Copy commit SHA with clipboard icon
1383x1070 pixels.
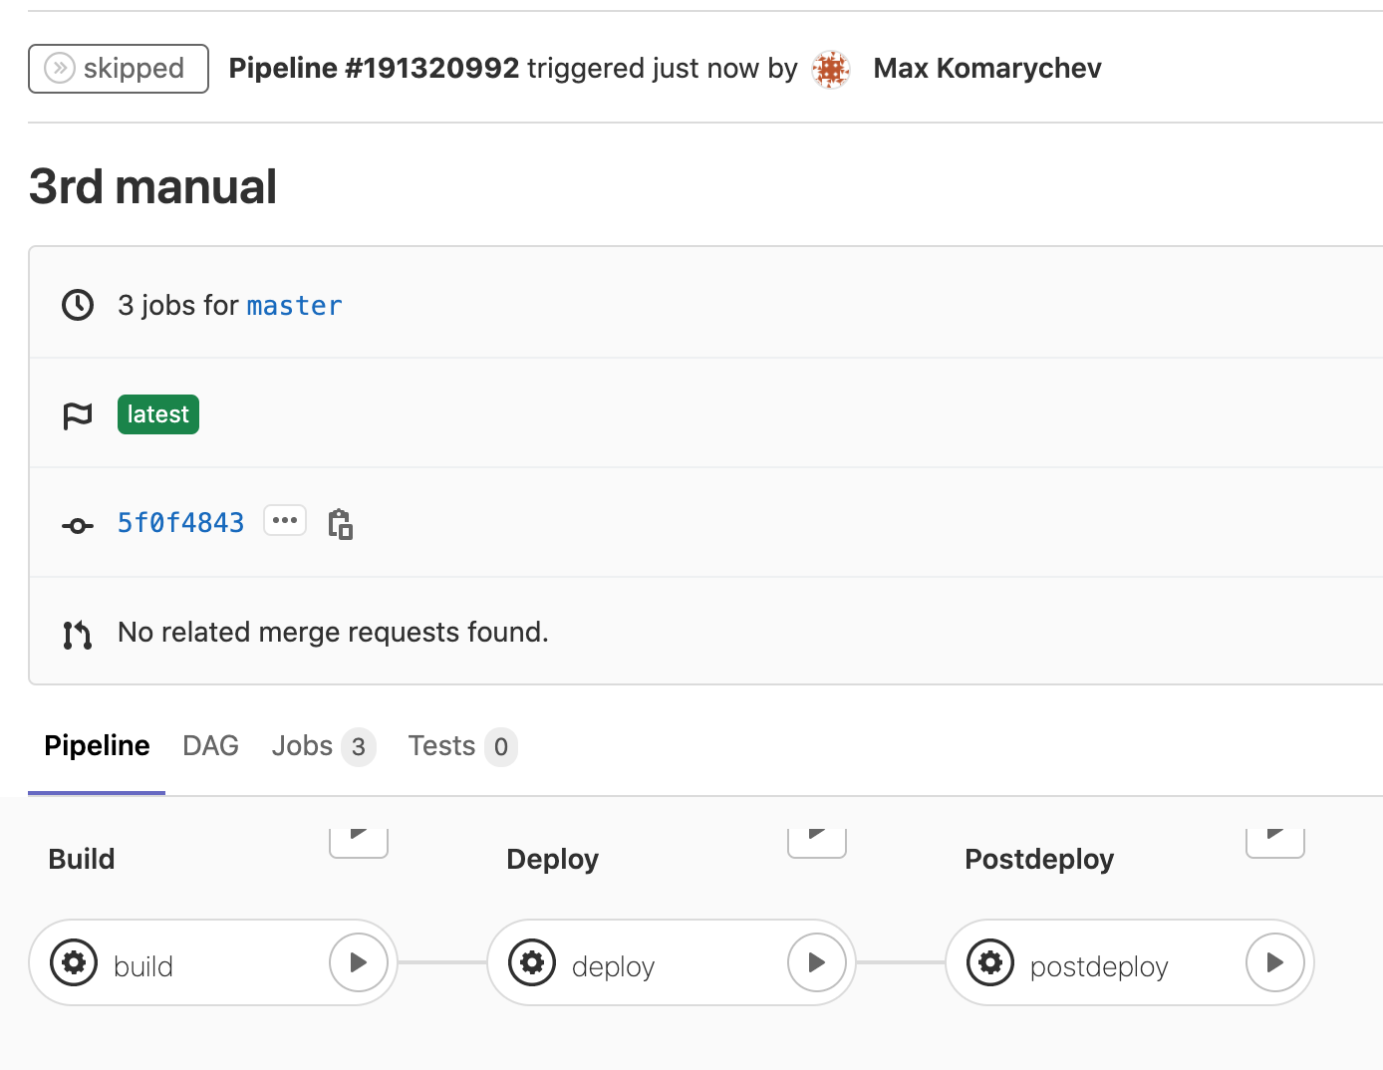point(341,523)
